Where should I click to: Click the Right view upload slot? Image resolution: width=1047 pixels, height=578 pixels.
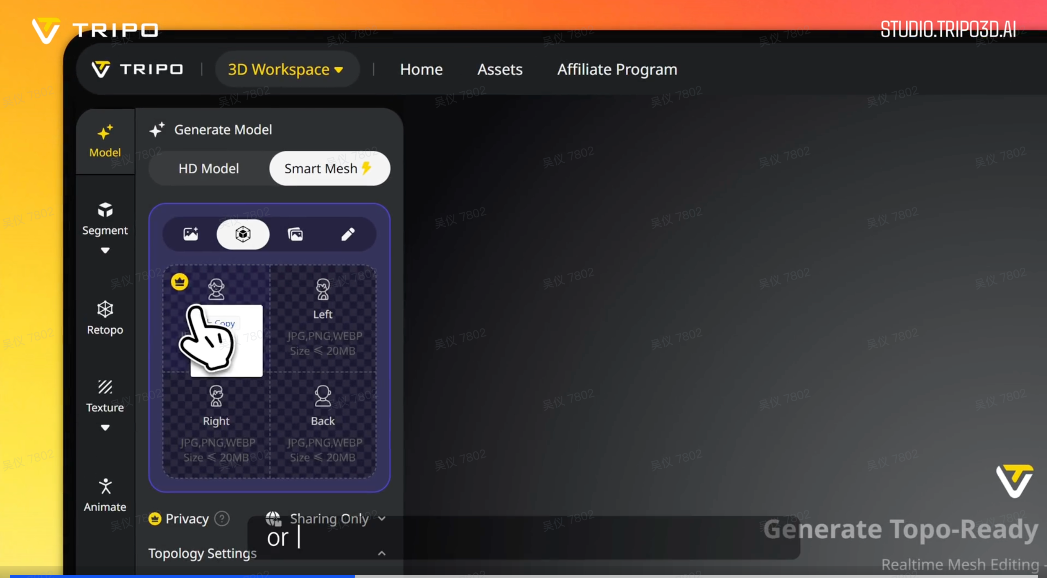217,425
